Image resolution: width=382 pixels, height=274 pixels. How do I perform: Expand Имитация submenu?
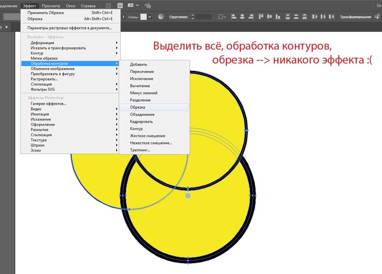[x=70, y=114]
